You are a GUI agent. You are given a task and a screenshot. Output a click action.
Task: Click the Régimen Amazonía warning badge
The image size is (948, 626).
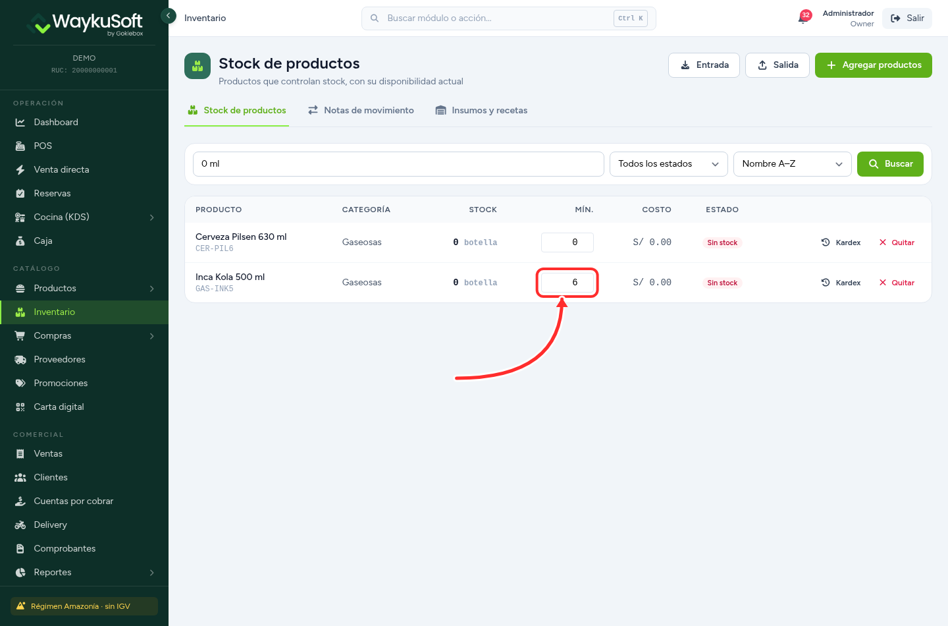point(84,606)
